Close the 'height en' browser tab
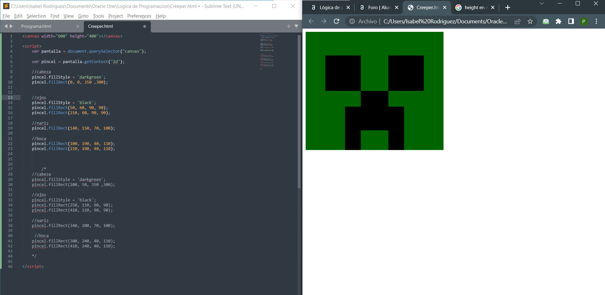Screen dimensions: 605x295 (x=493, y=8)
